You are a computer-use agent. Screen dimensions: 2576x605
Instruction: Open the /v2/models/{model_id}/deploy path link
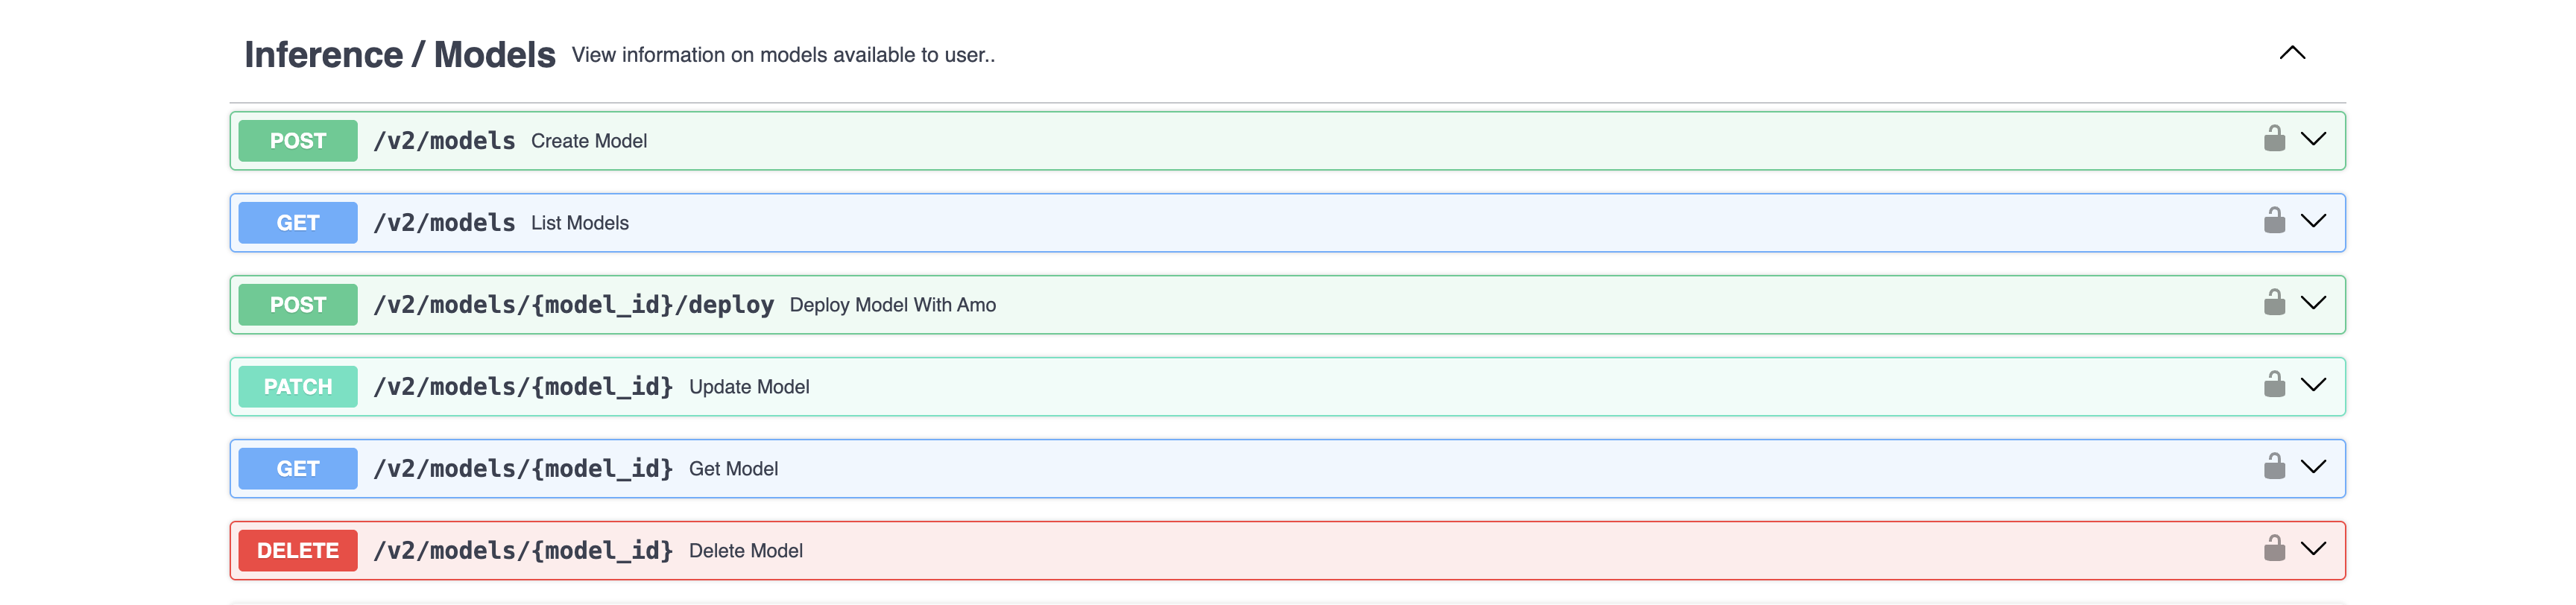pyautogui.click(x=573, y=305)
